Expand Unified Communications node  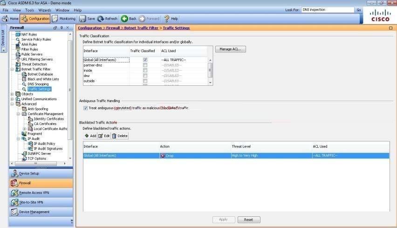[12, 99]
